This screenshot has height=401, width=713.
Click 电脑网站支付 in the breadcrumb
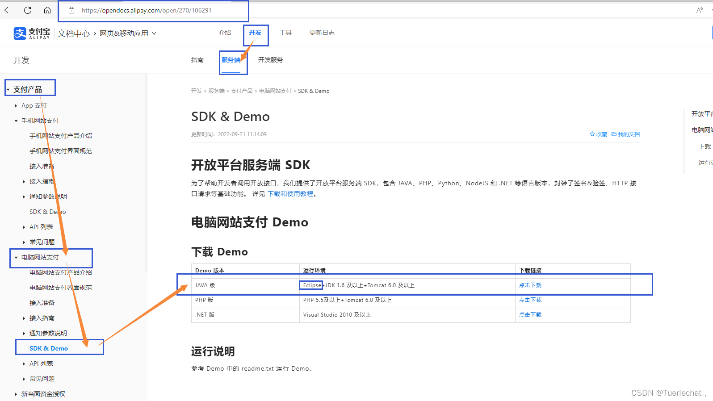pos(275,91)
